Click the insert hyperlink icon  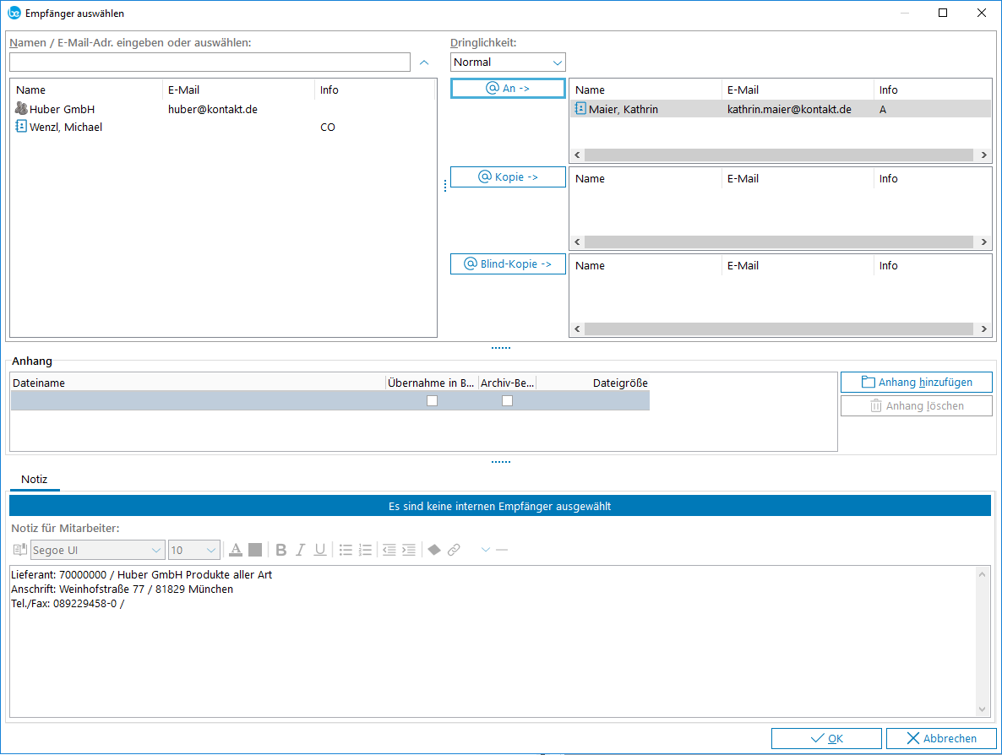454,550
